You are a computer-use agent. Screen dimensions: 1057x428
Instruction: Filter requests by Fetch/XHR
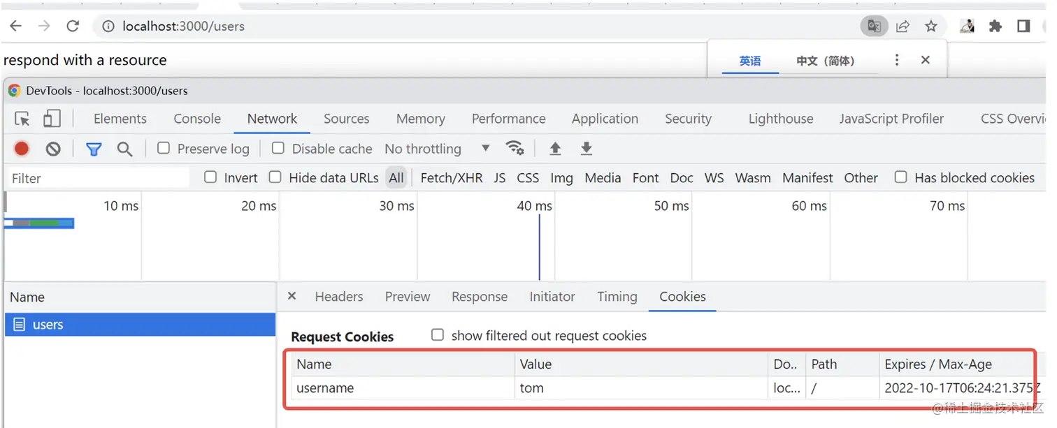(x=451, y=178)
